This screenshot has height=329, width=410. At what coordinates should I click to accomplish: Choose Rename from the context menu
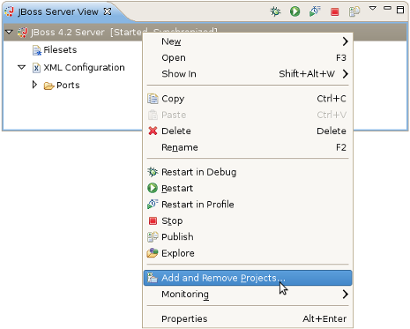(x=248, y=147)
